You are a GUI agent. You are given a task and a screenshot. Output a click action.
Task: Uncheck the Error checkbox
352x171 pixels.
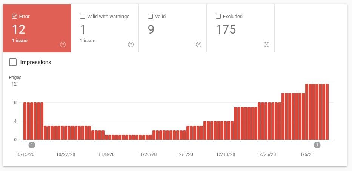pos(14,17)
